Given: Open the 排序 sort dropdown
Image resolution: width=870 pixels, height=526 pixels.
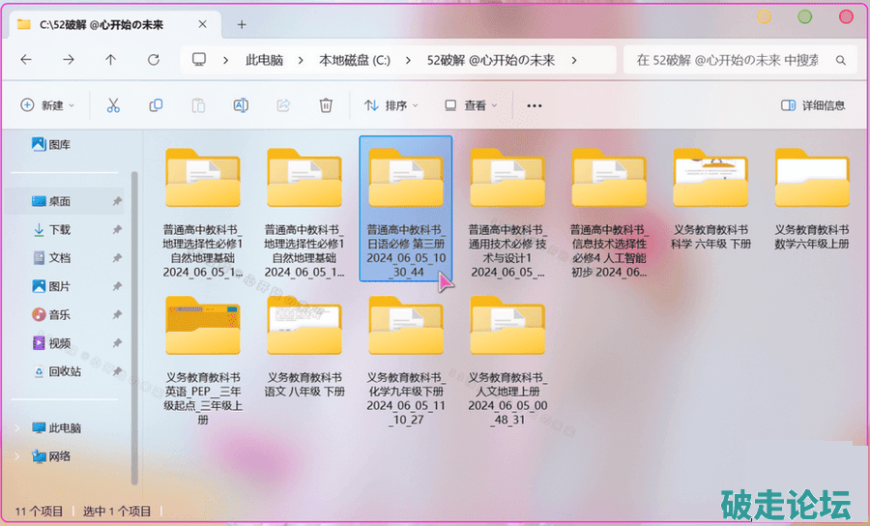Looking at the screenshot, I should point(391,105).
